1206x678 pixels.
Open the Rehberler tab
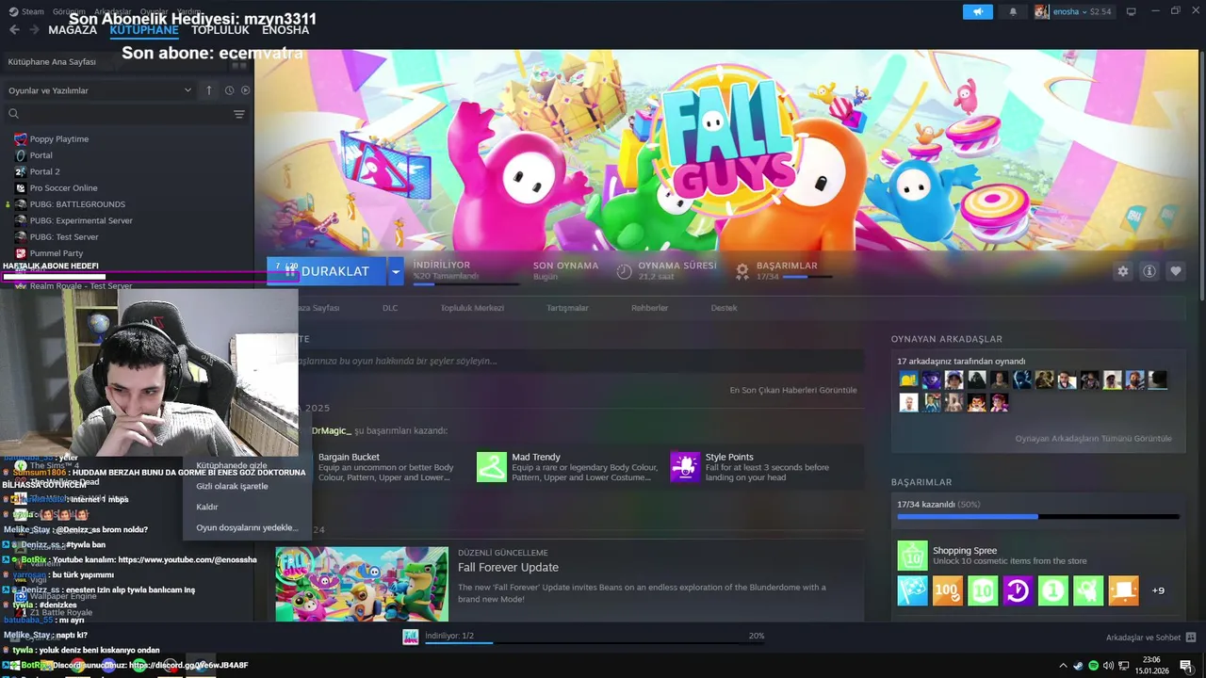pyautogui.click(x=649, y=308)
